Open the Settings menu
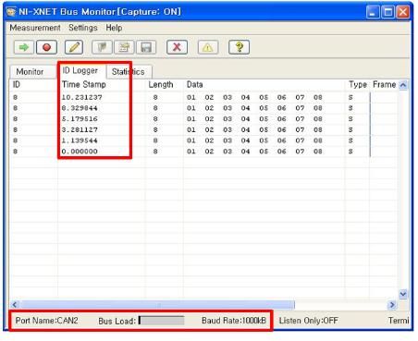Image resolution: width=418 pixels, height=341 pixels. tap(83, 28)
